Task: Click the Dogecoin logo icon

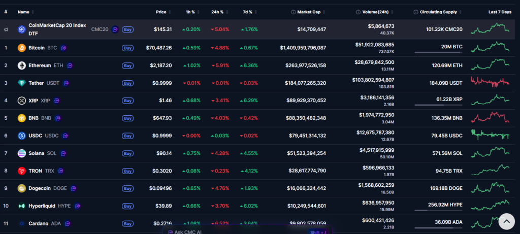Action: tap(22, 188)
